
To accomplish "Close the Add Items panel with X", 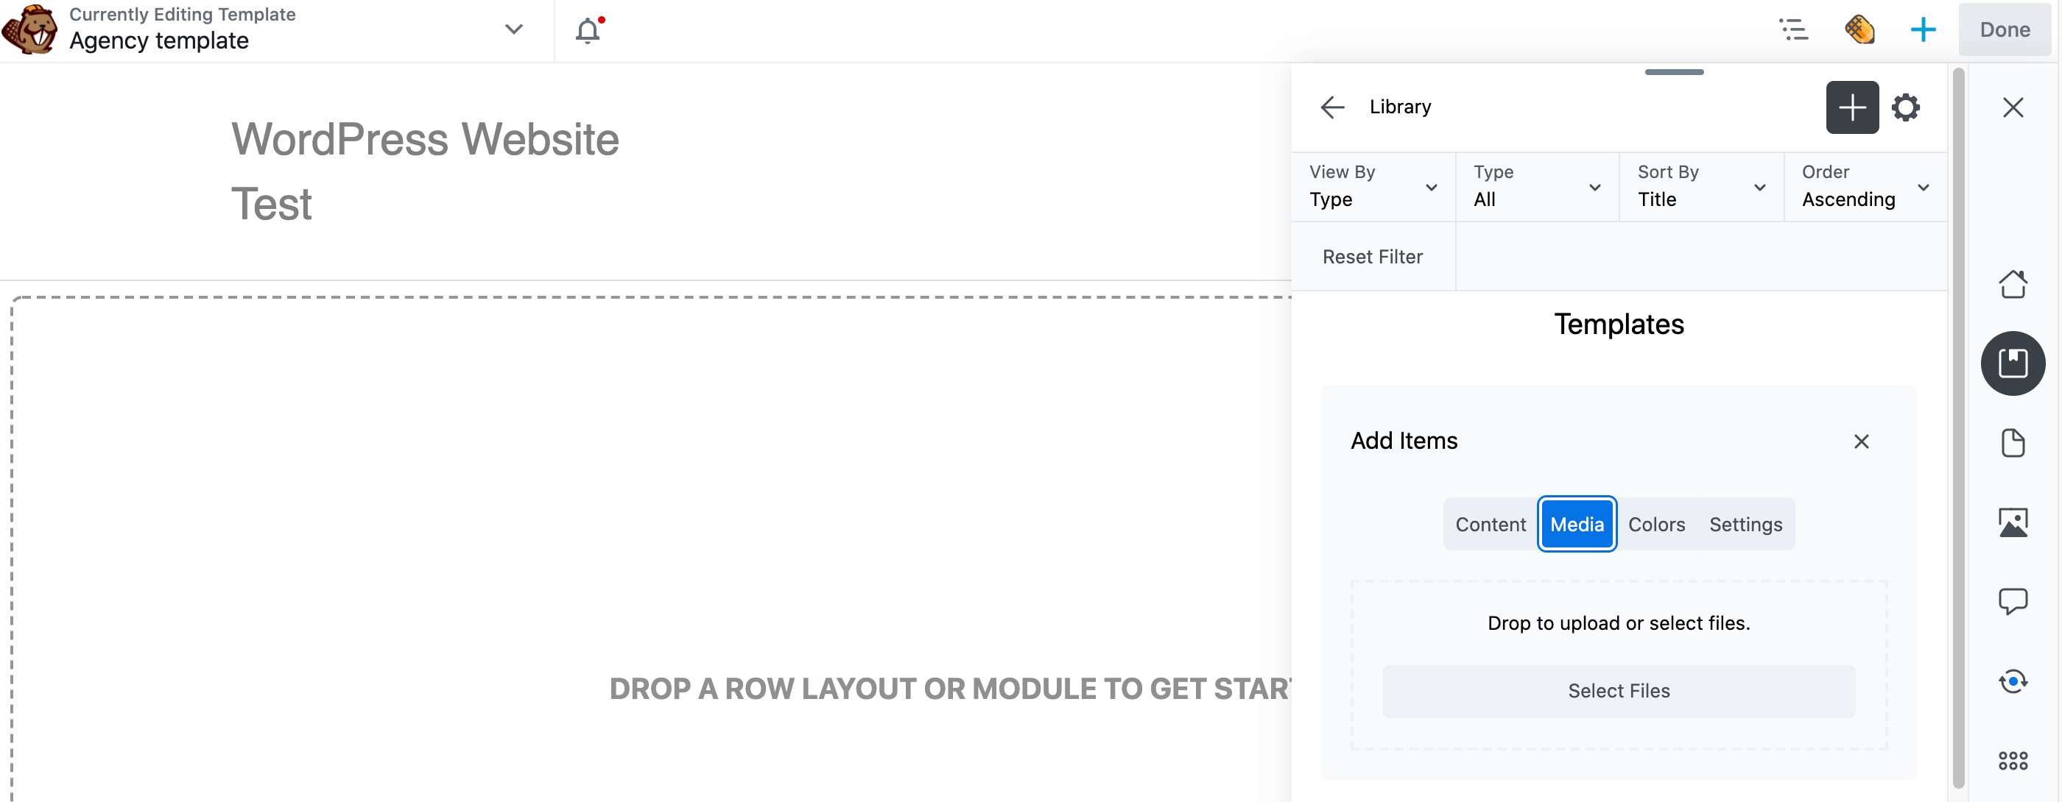I will point(1863,441).
